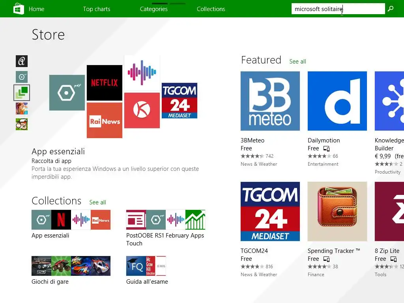Open the Spending Tracker wallet icon
This screenshot has width=404, height=303.
(x=337, y=211)
